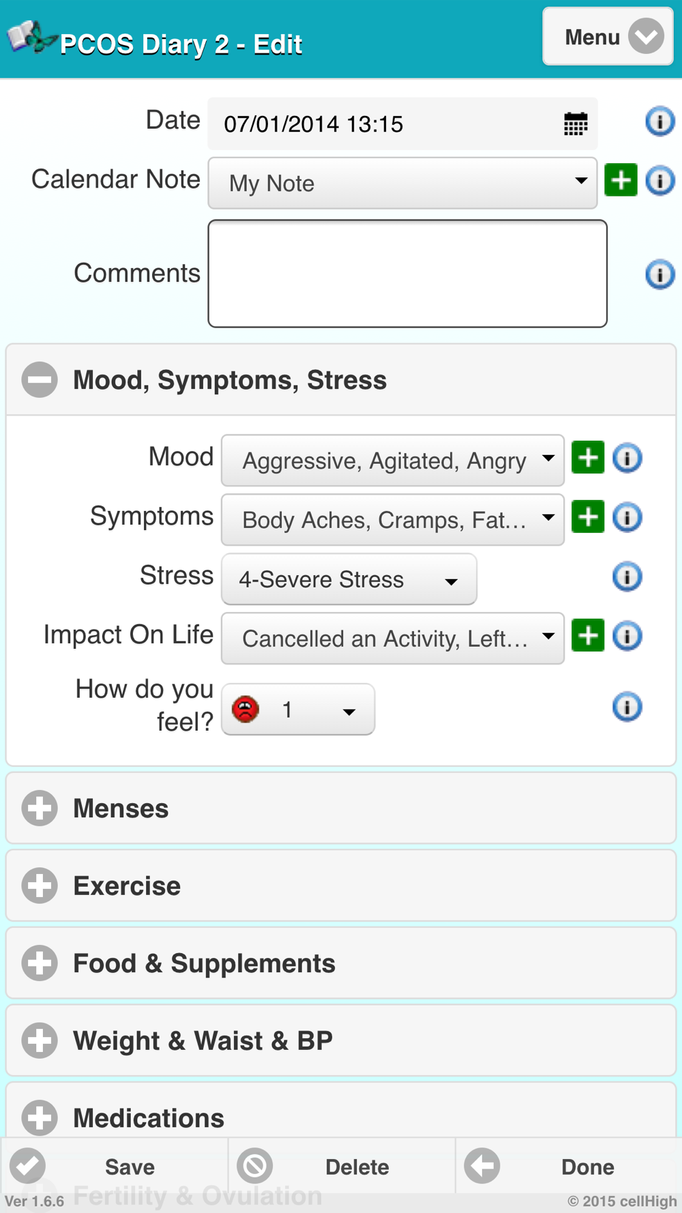This screenshot has width=682, height=1213.
Task: Click the green plus next to Mood
Action: 588,458
